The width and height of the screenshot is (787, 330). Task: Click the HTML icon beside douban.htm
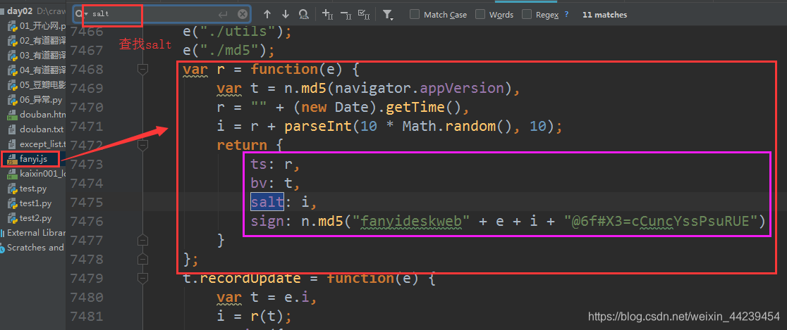coord(13,115)
